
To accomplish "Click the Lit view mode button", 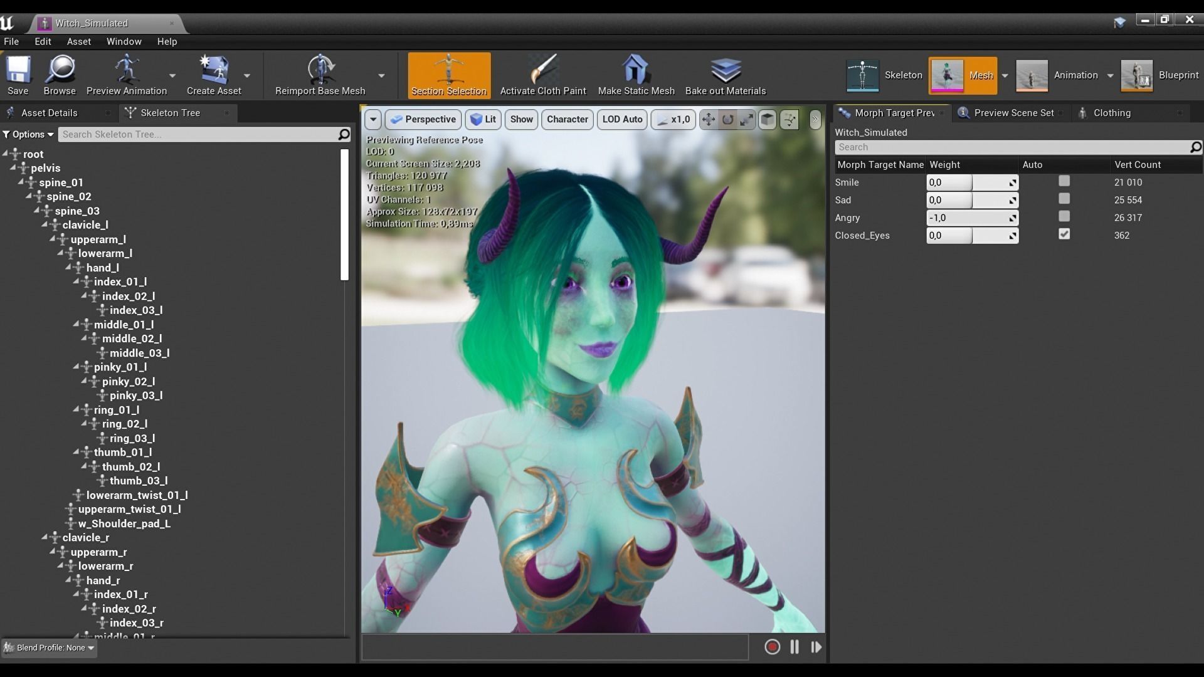I will (483, 119).
